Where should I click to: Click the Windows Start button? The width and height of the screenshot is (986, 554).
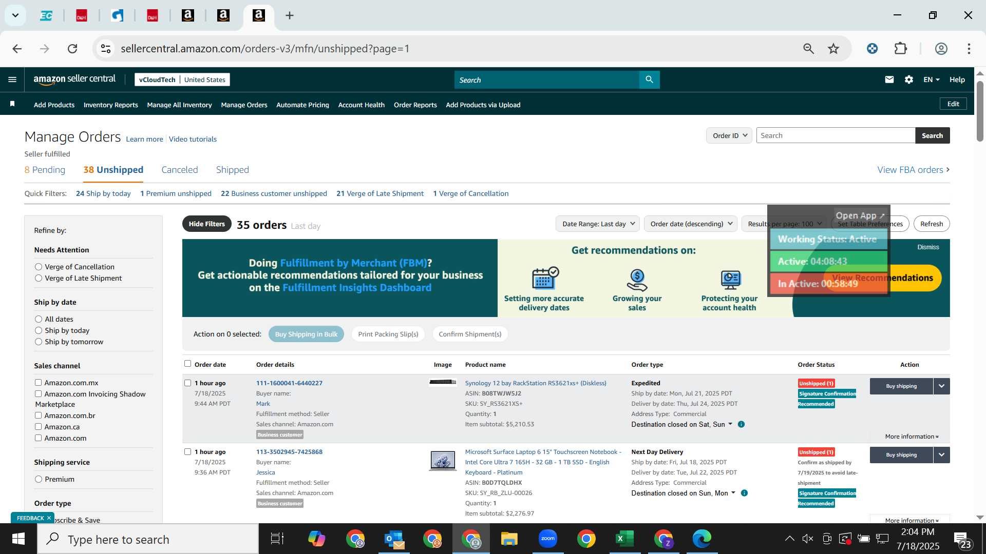pyautogui.click(x=18, y=539)
